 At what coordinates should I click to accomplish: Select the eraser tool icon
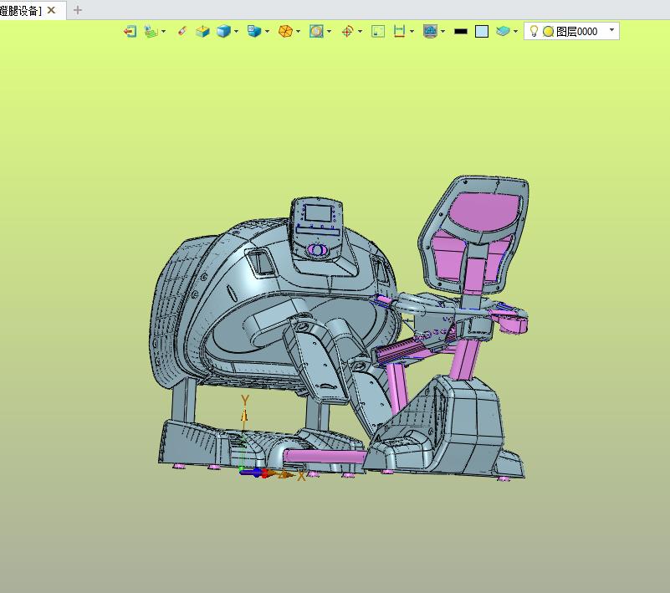182,31
